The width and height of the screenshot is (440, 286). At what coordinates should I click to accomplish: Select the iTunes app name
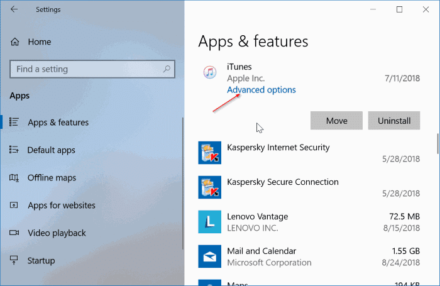(x=239, y=67)
